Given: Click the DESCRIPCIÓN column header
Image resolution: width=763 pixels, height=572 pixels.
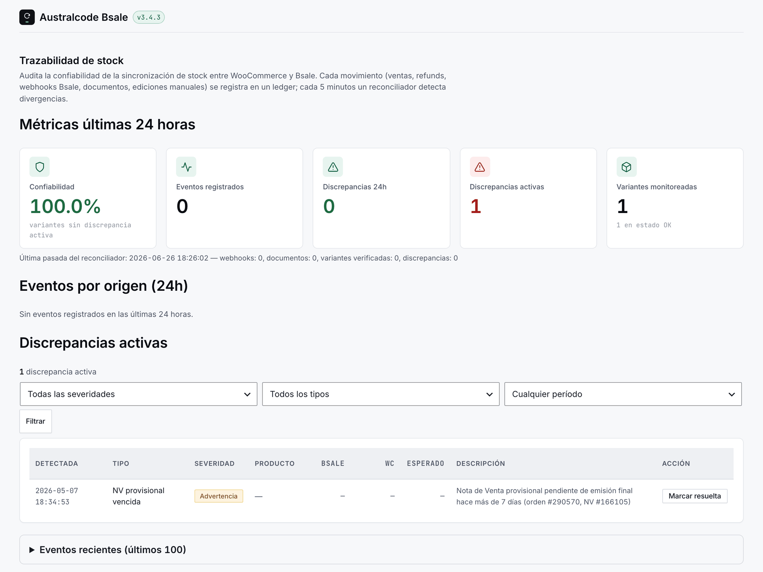Looking at the screenshot, I should [x=480, y=464].
